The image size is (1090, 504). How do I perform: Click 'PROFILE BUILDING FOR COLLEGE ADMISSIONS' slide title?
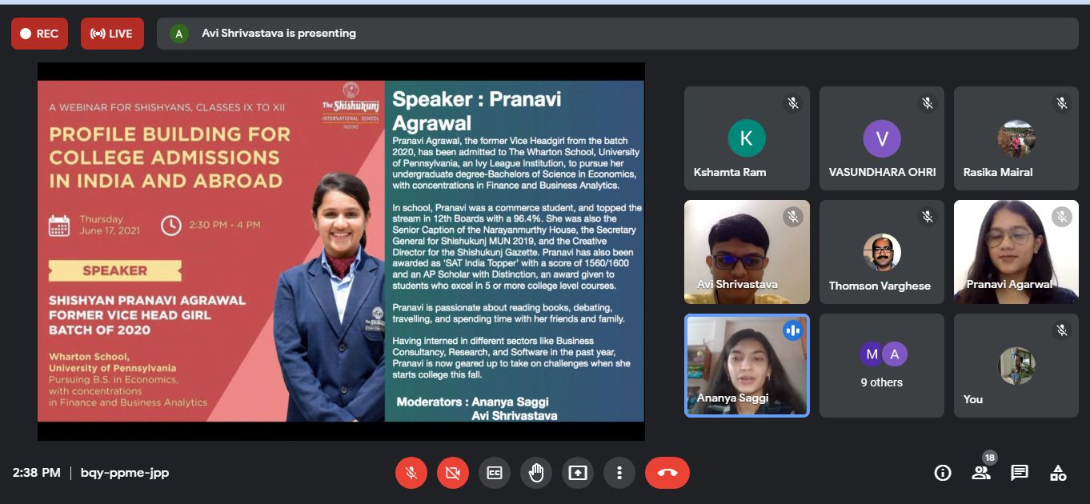point(170,156)
